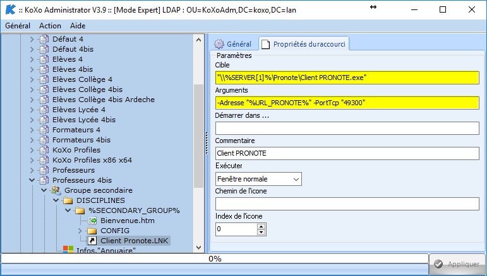The width and height of the screenshot is (487, 276).
Task: Click the Client Pronote.LNK shortcut icon
Action: pos(92,241)
